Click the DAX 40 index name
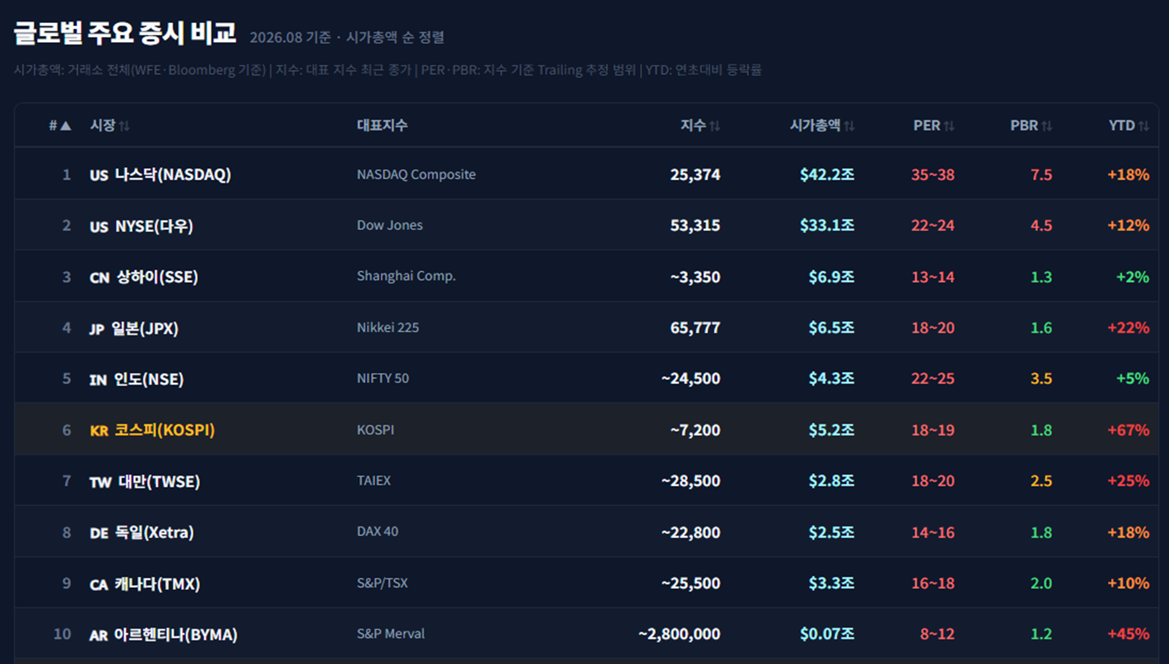This screenshot has height=664, width=1169. (x=377, y=531)
